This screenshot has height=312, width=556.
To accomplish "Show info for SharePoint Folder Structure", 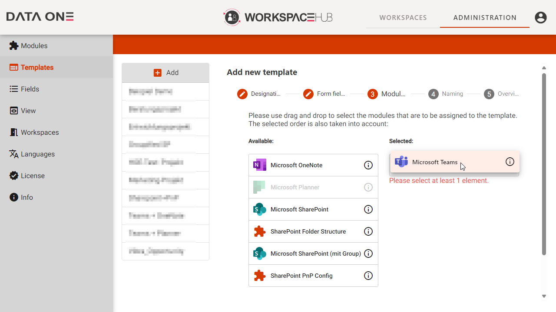I will 368,231.
